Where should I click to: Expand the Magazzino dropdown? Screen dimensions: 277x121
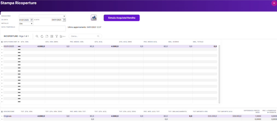(x=64, y=16)
